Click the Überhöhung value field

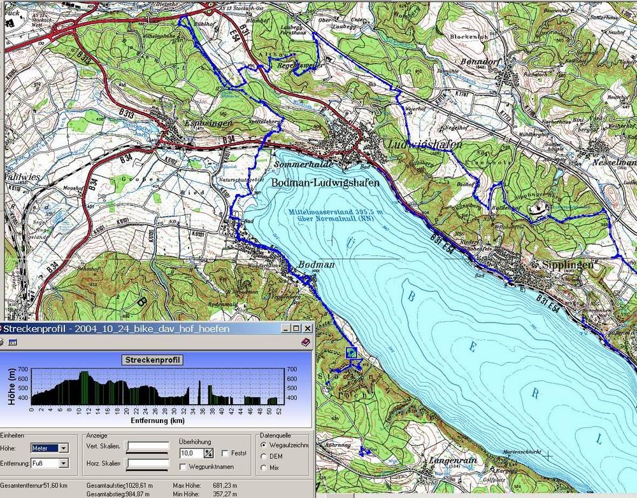click(190, 453)
